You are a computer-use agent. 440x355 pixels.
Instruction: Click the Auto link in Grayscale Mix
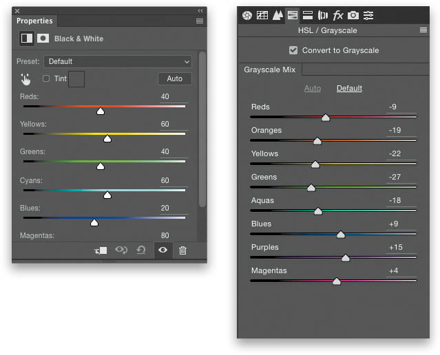click(313, 88)
